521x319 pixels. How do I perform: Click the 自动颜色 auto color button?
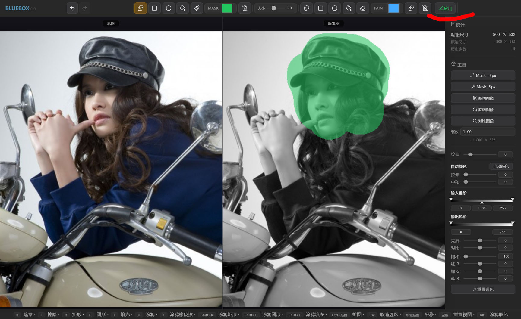[x=501, y=166]
